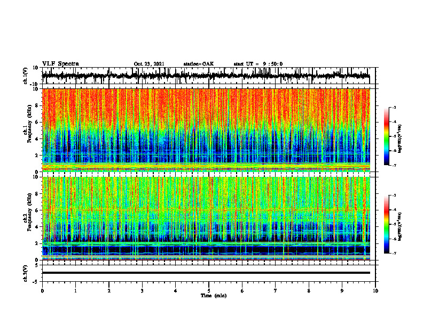The image size is (423, 326).
Task: Click the "start UT = 9 : 50: 0" text
Action: pos(258,64)
